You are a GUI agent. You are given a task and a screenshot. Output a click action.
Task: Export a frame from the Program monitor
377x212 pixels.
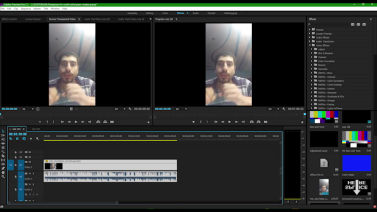tap(266, 122)
